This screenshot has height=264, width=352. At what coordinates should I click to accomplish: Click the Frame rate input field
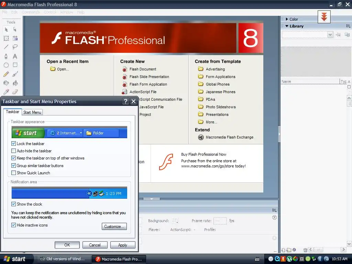click(x=220, y=221)
